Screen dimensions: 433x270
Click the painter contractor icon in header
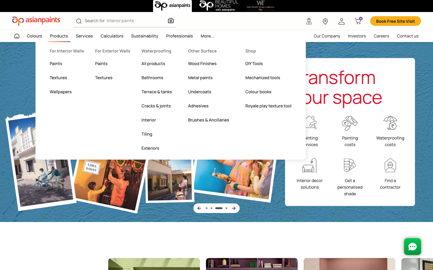(x=309, y=21)
